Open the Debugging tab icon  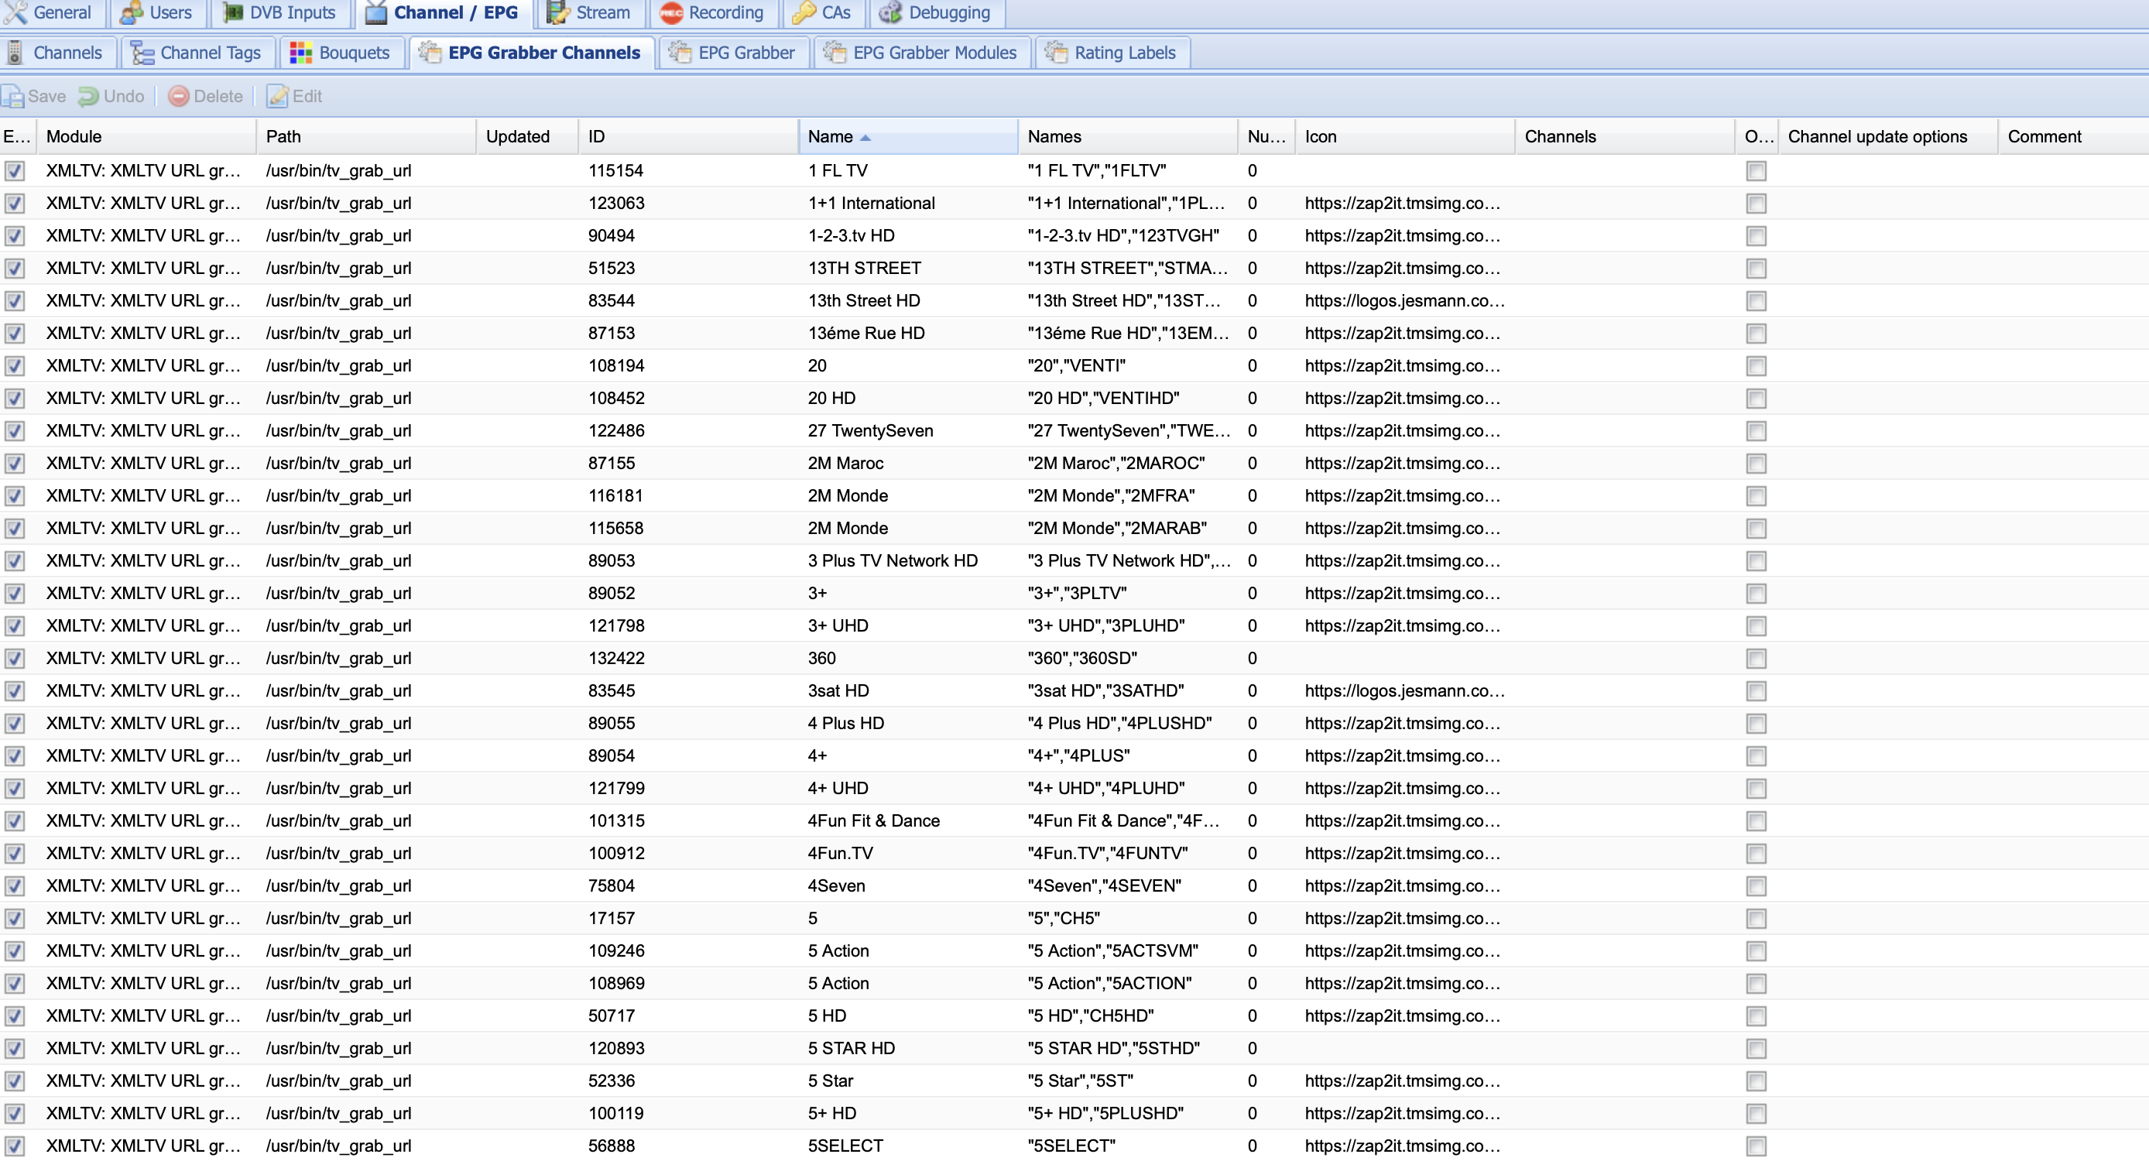pyautogui.click(x=890, y=12)
